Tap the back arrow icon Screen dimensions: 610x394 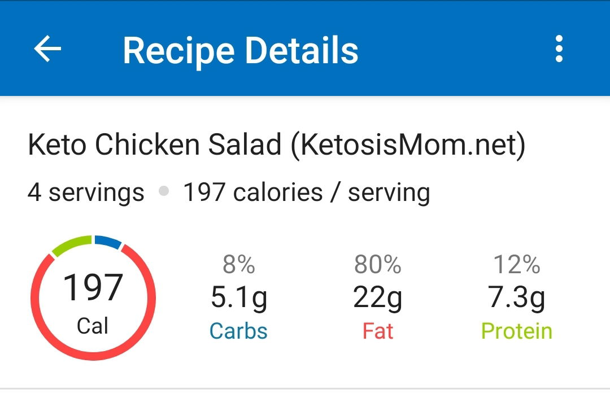click(x=47, y=49)
